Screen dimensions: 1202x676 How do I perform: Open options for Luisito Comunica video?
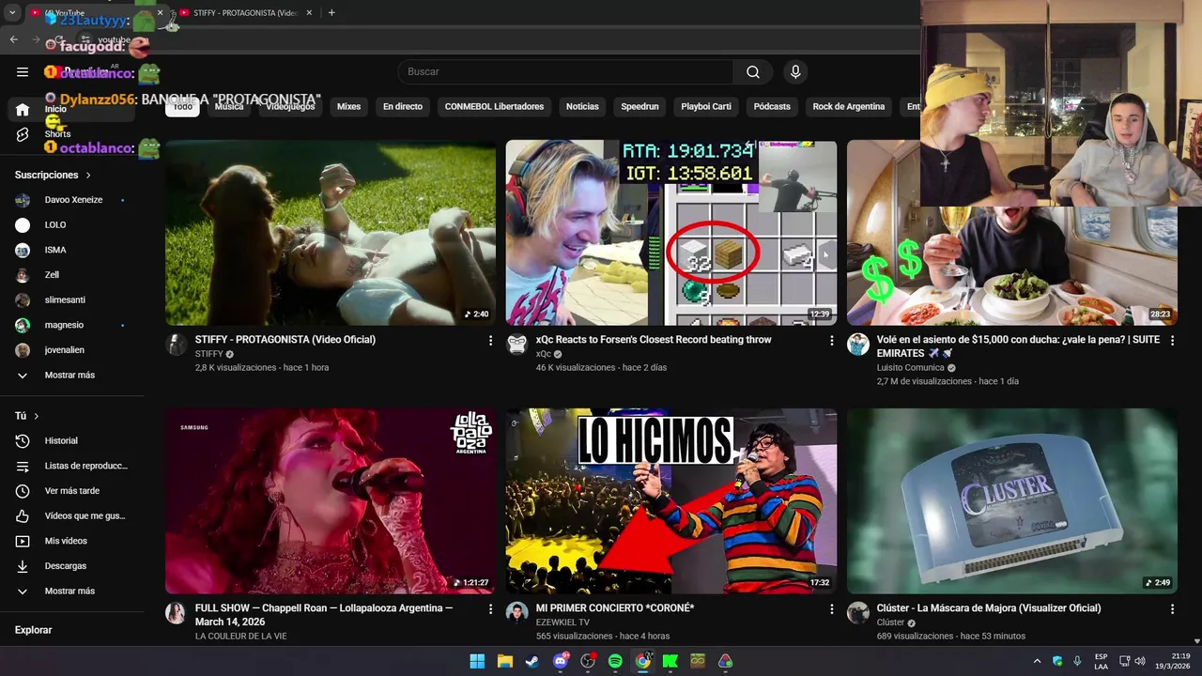[1172, 341]
